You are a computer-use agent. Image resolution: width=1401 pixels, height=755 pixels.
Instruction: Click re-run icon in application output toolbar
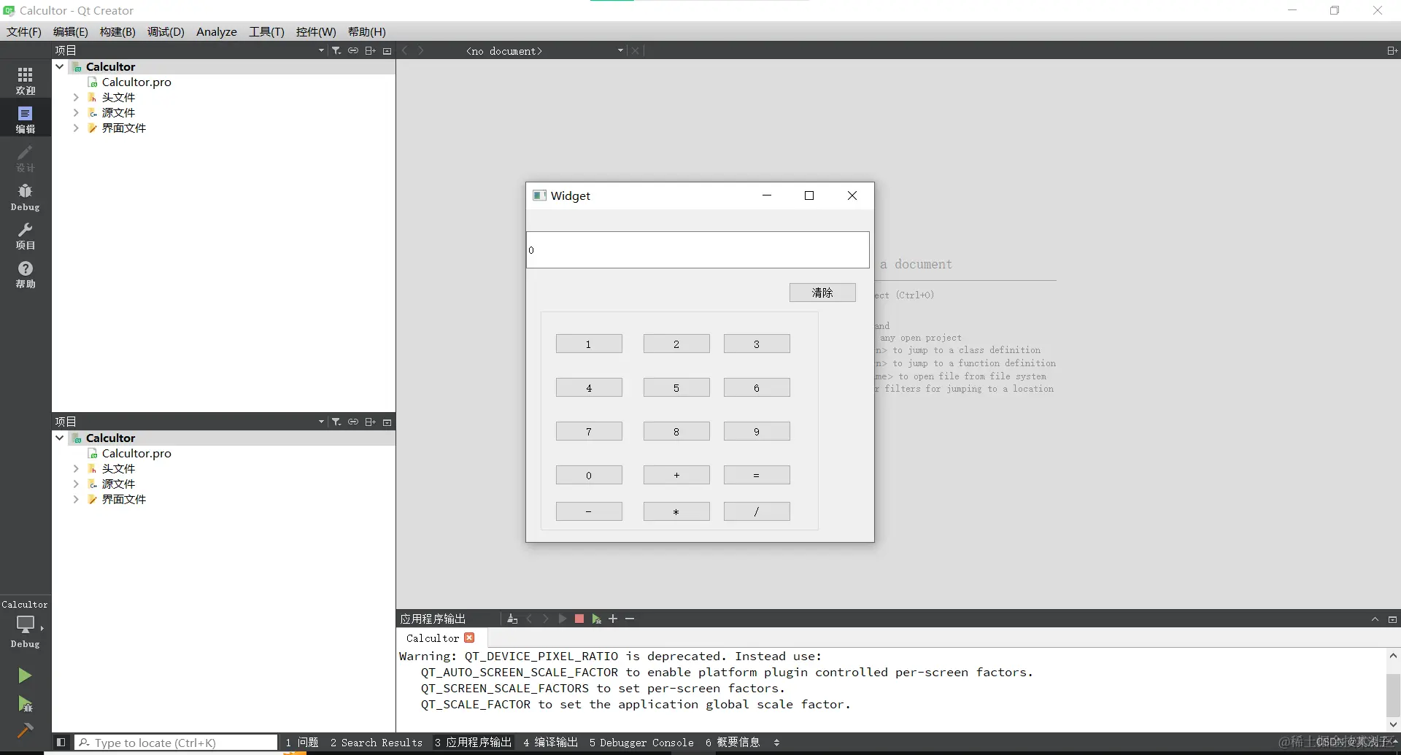coord(562,619)
